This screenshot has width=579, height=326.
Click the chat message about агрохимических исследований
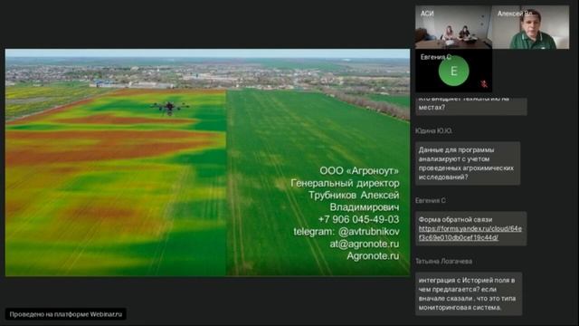pyautogui.click(x=468, y=163)
